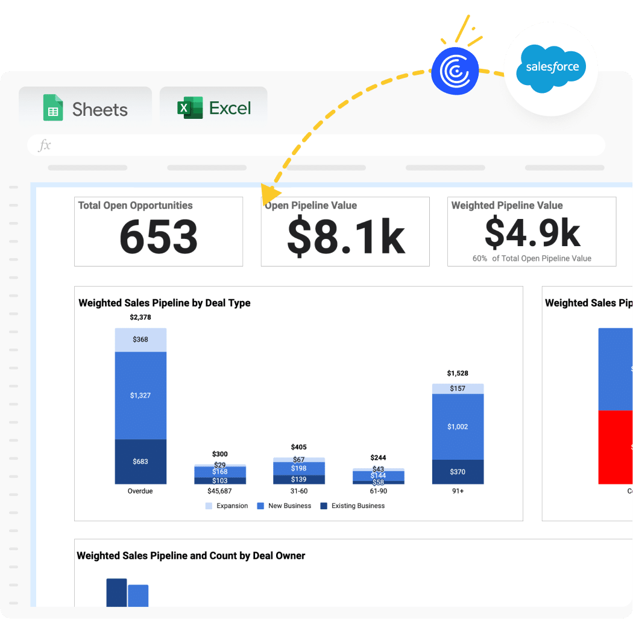Click the 91+ axis label
The width and height of the screenshot is (633, 619).
point(458,491)
